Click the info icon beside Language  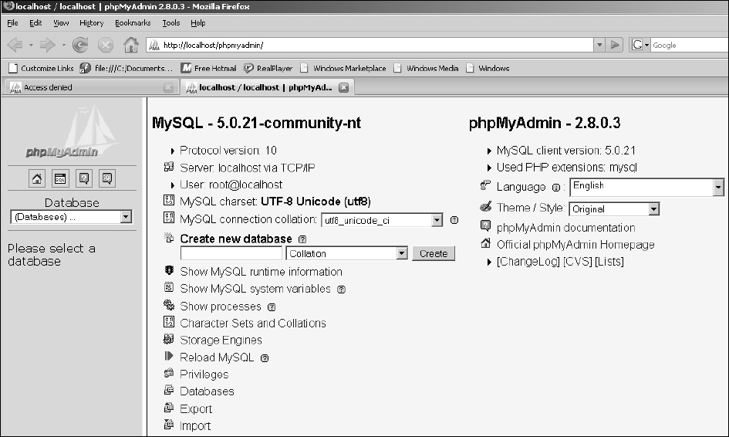556,188
